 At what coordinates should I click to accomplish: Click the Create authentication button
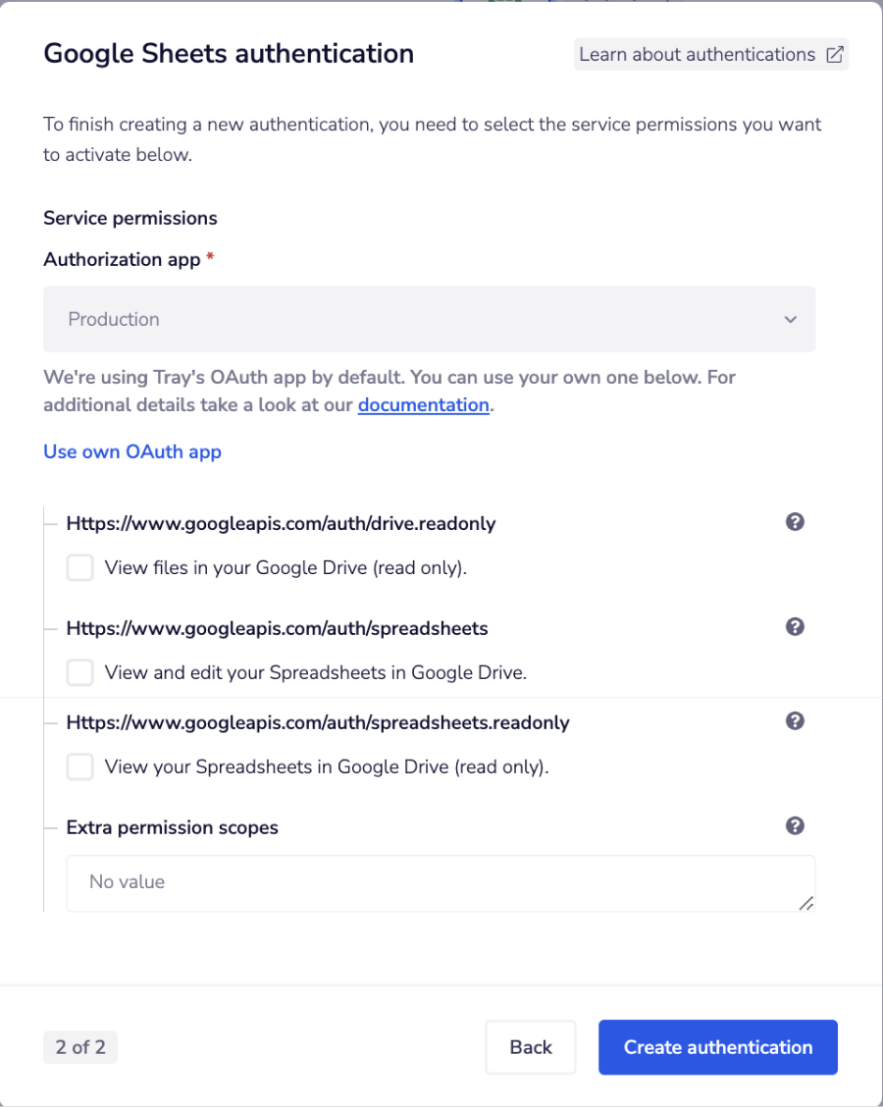tap(717, 1047)
